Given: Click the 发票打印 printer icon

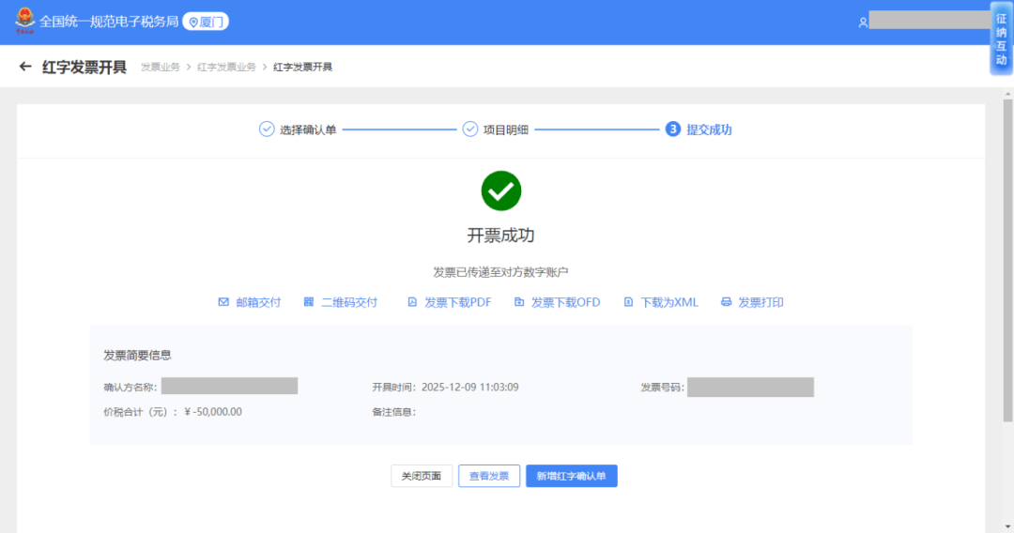Looking at the screenshot, I should click(726, 302).
